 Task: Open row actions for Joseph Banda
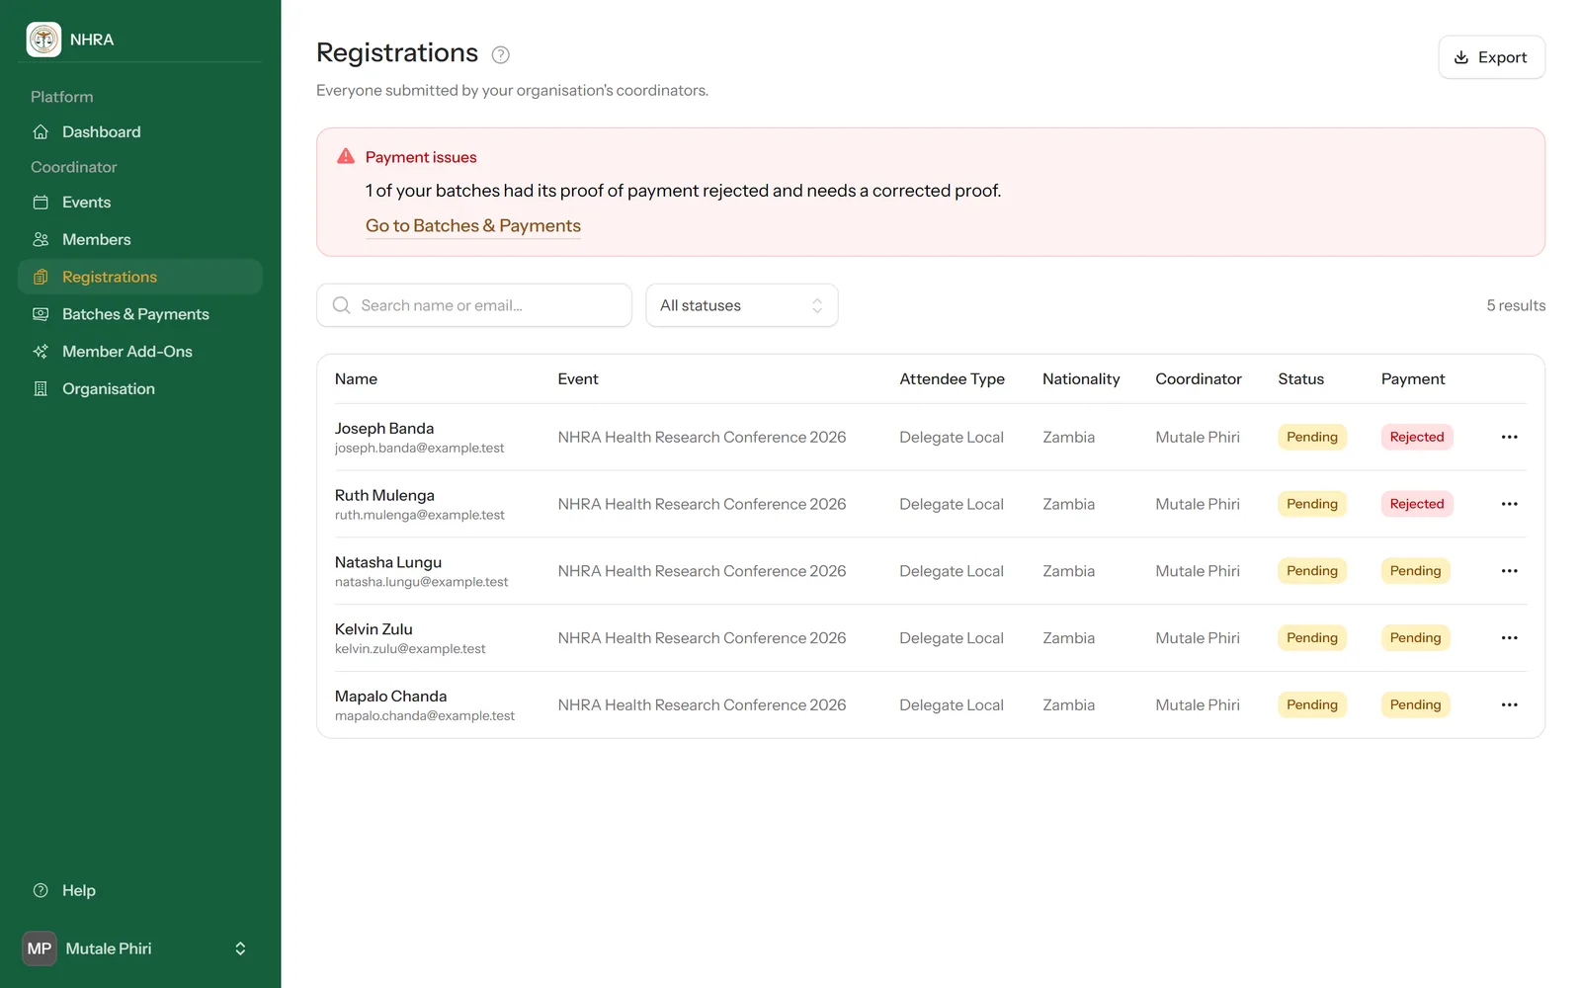click(1509, 437)
